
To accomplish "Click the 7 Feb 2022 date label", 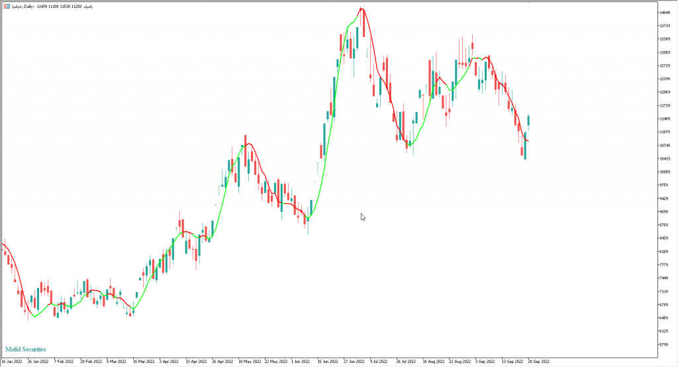I will pyautogui.click(x=64, y=362).
